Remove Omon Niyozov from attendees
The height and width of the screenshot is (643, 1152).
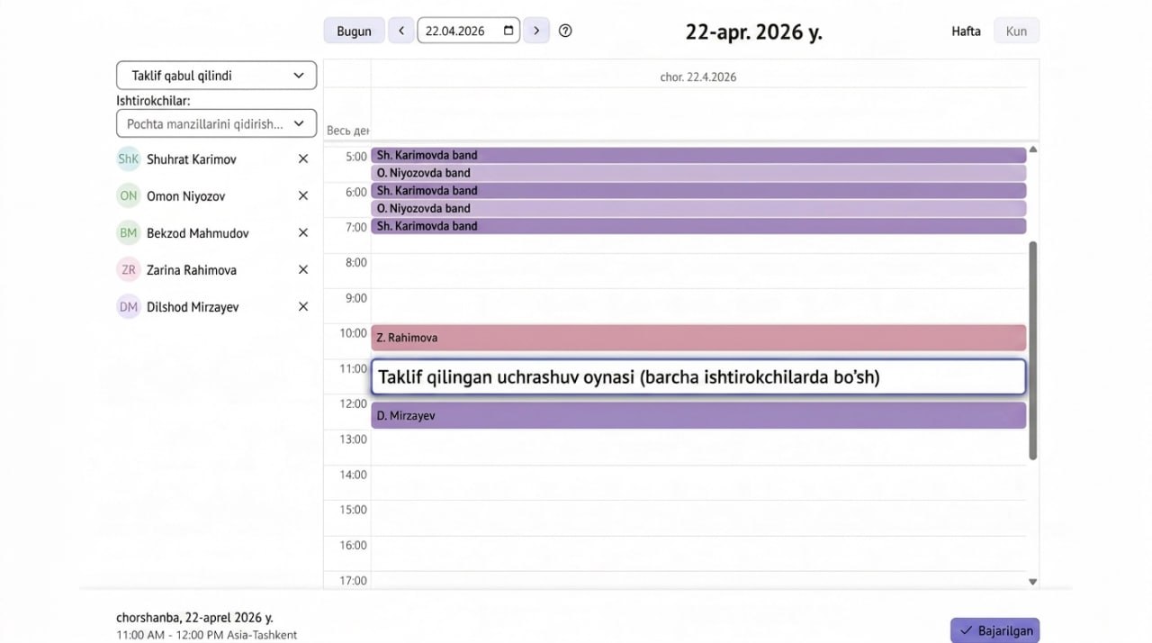point(303,195)
